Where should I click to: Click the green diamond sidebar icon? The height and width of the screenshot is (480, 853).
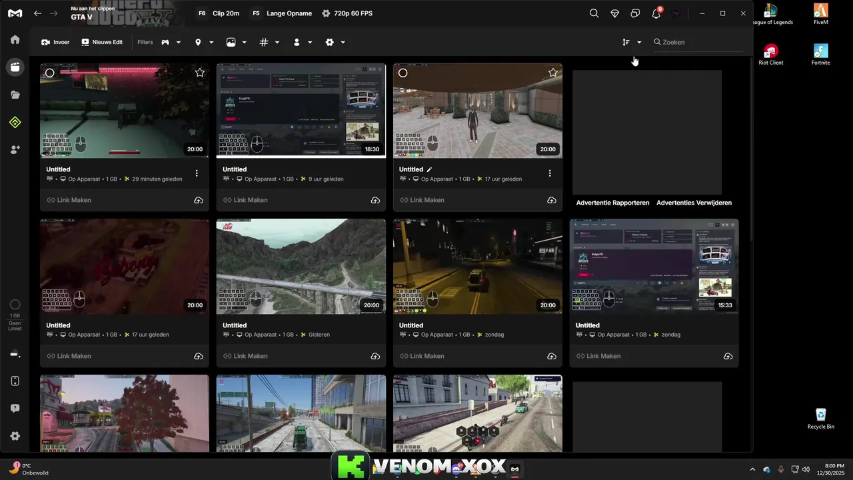click(15, 122)
